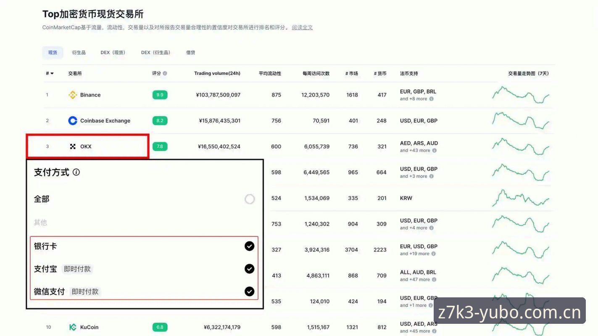Click the OKX logo icon

click(73, 147)
